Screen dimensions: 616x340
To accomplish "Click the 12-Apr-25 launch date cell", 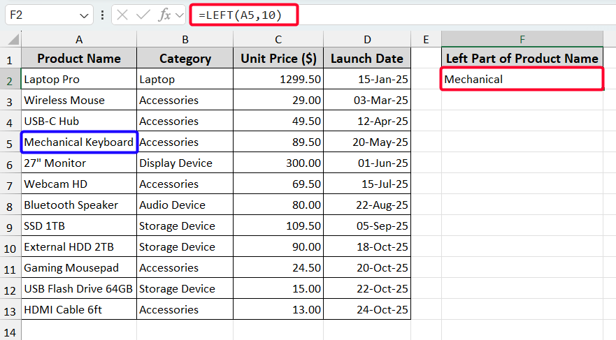I will click(x=367, y=121).
